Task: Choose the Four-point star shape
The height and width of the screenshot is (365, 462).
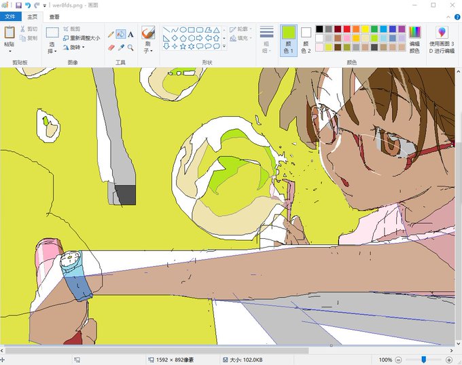Action: point(175,46)
